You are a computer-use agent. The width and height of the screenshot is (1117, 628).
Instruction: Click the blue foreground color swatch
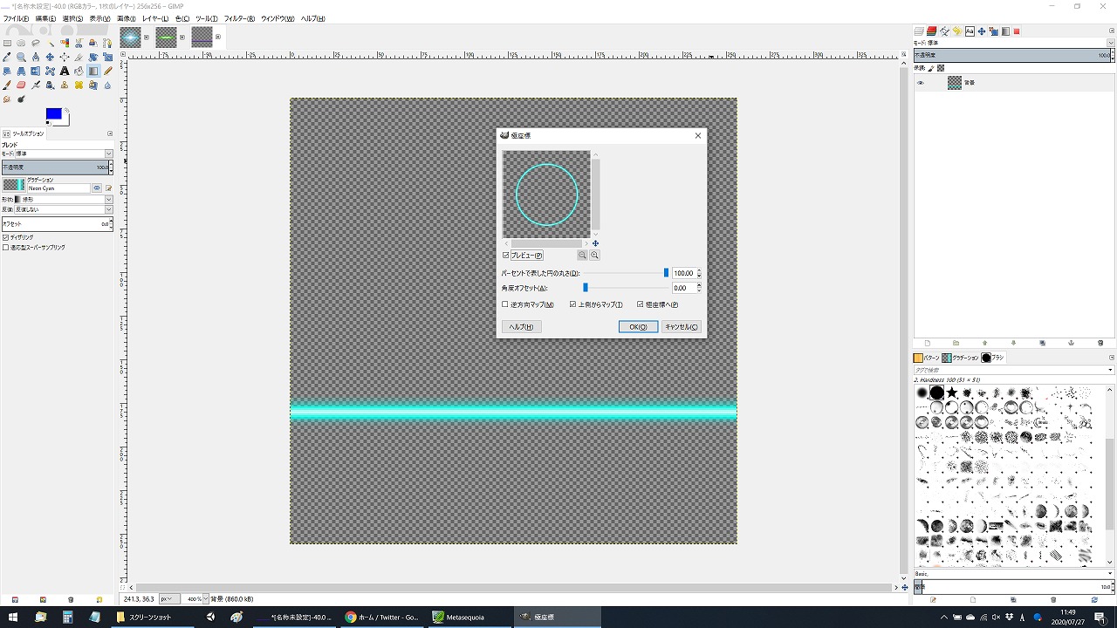click(x=53, y=114)
